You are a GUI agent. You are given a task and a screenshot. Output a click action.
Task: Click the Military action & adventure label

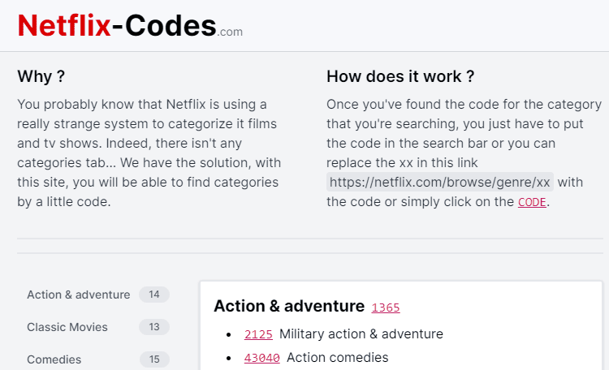click(361, 334)
